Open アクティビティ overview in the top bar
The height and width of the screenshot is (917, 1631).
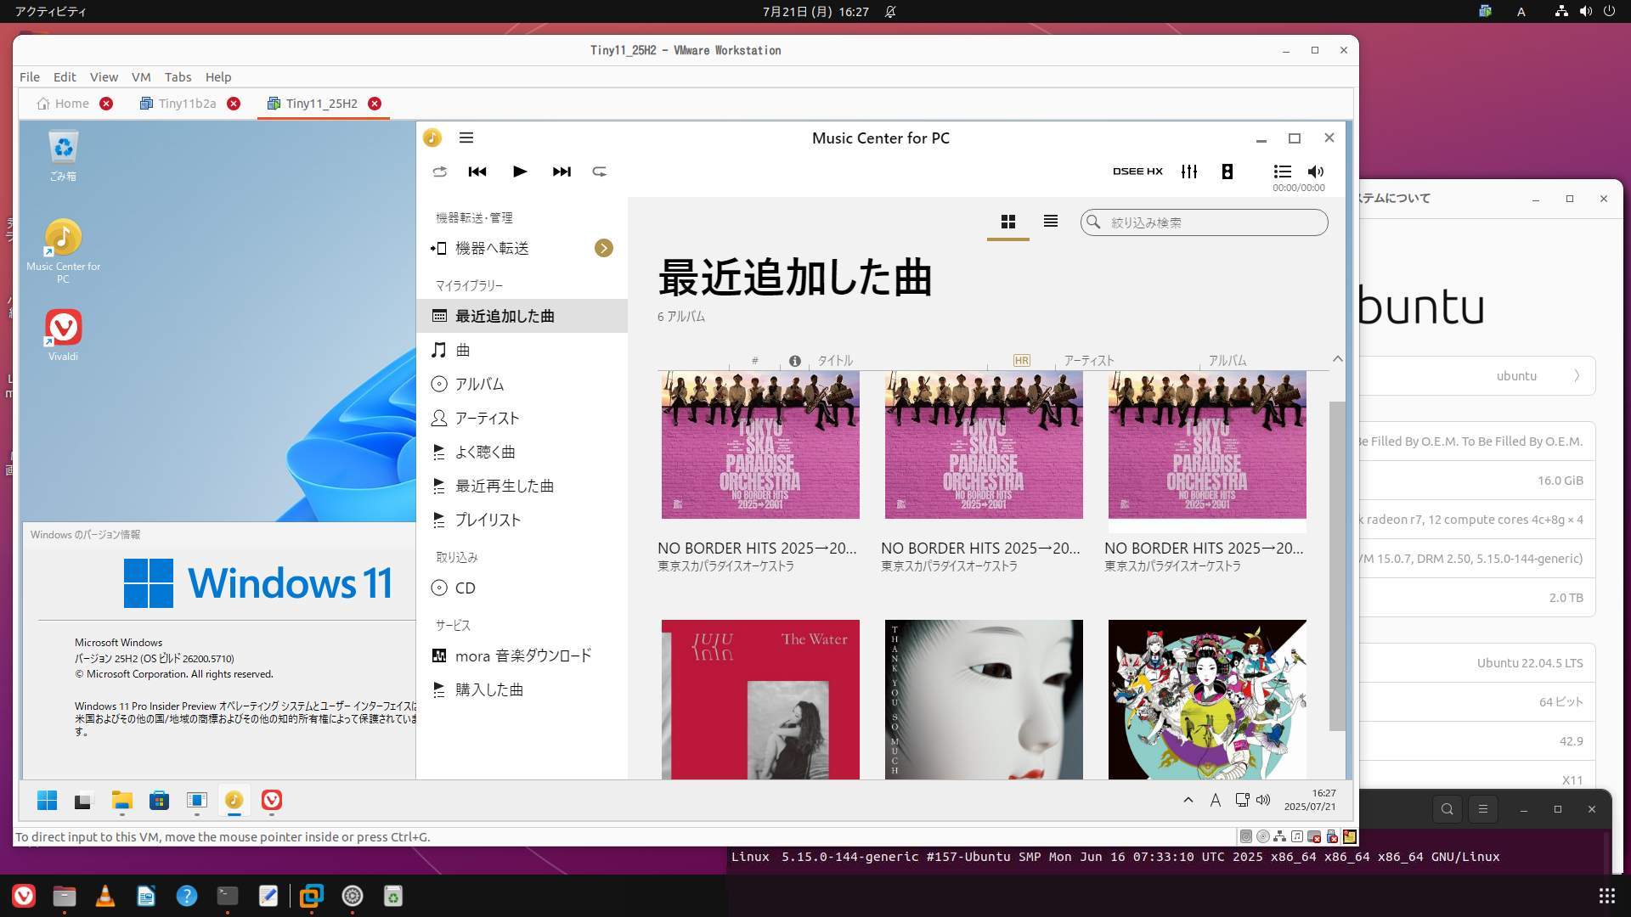click(50, 12)
